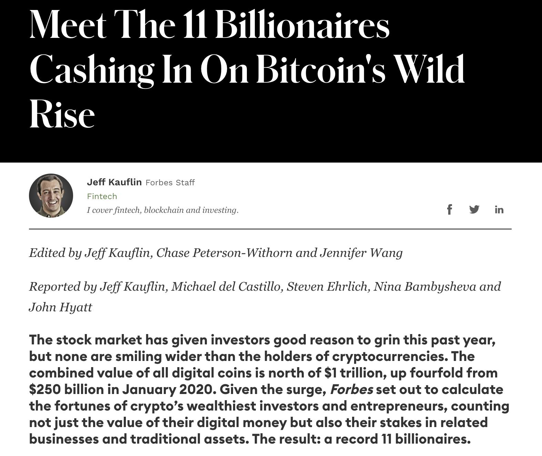
Task: Click the author bio text about covering fintech
Action: click(162, 210)
